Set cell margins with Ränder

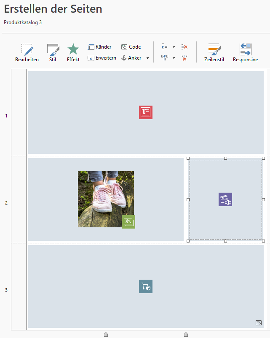coord(99,47)
